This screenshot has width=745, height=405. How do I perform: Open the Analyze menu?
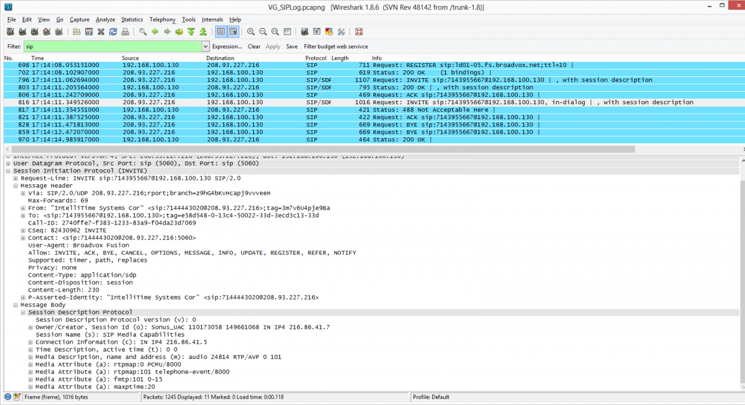pyautogui.click(x=105, y=20)
